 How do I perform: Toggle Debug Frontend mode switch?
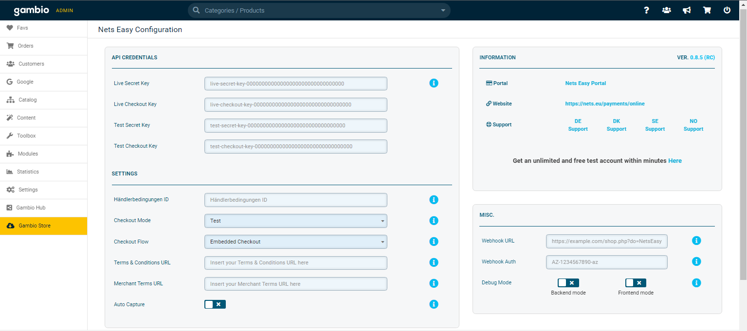click(636, 283)
